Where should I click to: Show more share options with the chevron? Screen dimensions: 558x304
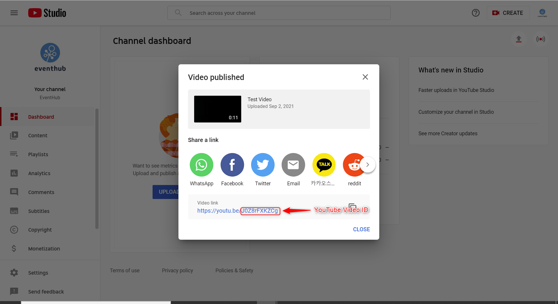click(368, 165)
